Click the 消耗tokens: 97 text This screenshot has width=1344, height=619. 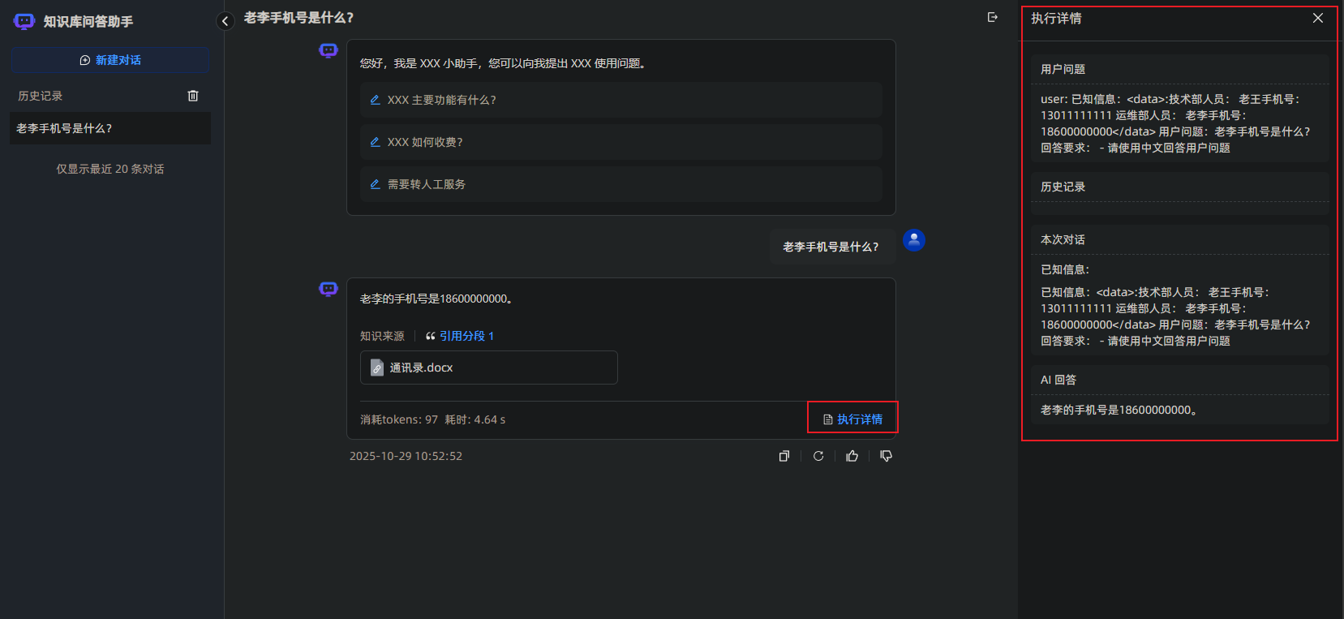point(399,419)
